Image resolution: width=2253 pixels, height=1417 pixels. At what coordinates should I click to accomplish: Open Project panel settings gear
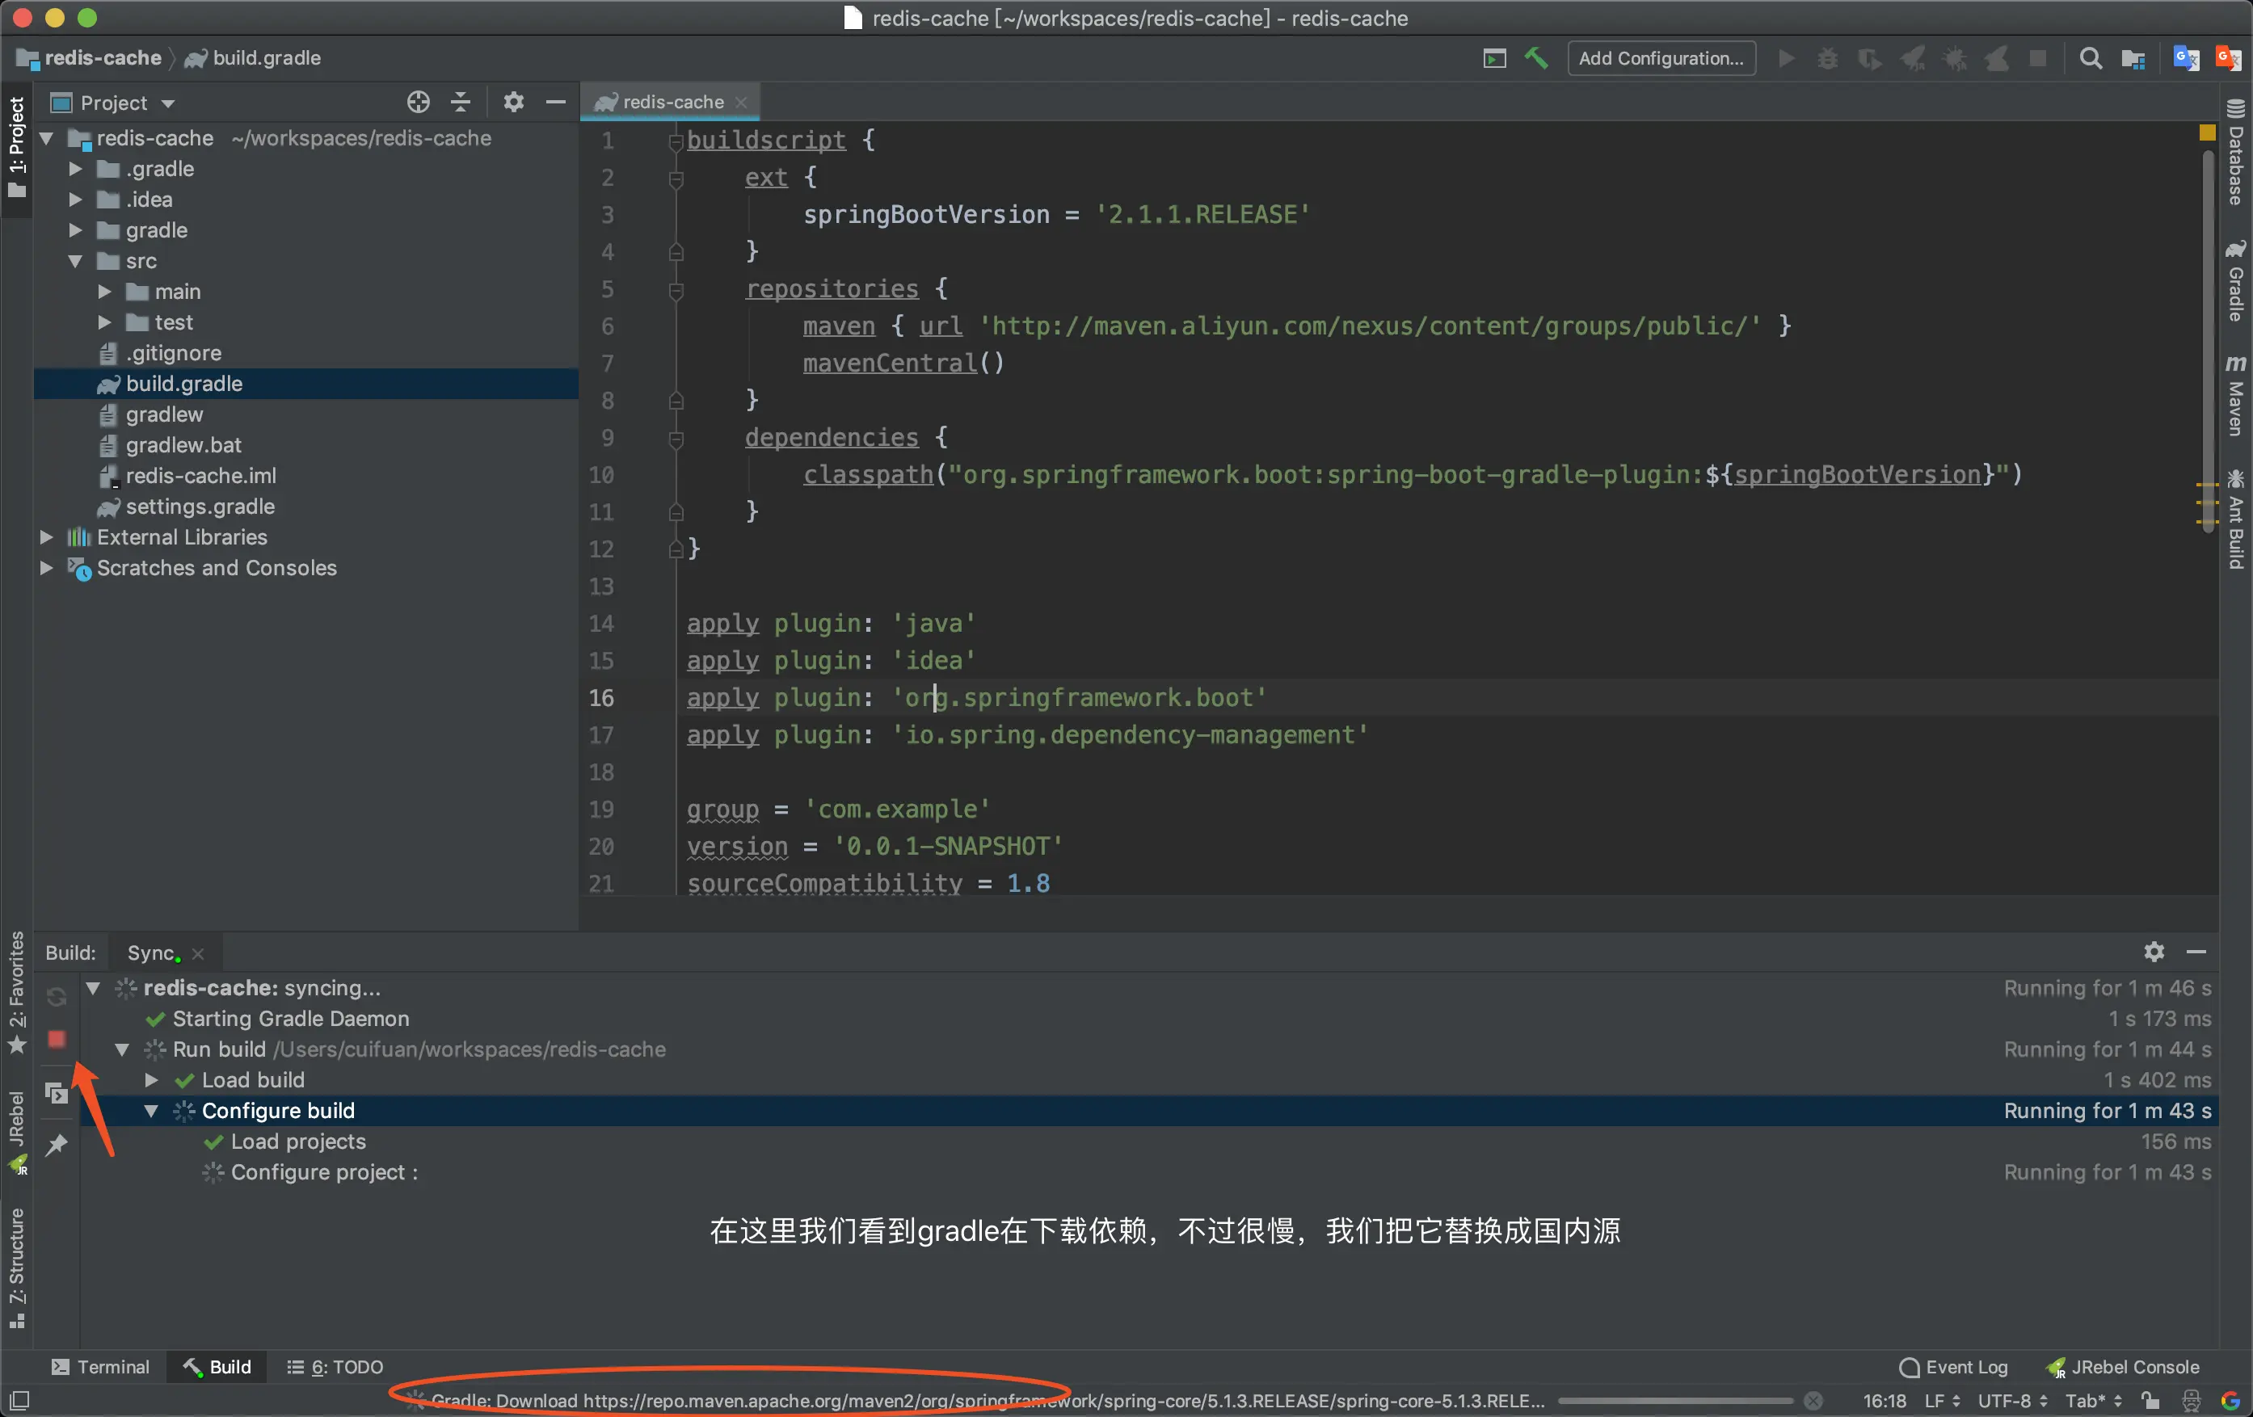[512, 102]
